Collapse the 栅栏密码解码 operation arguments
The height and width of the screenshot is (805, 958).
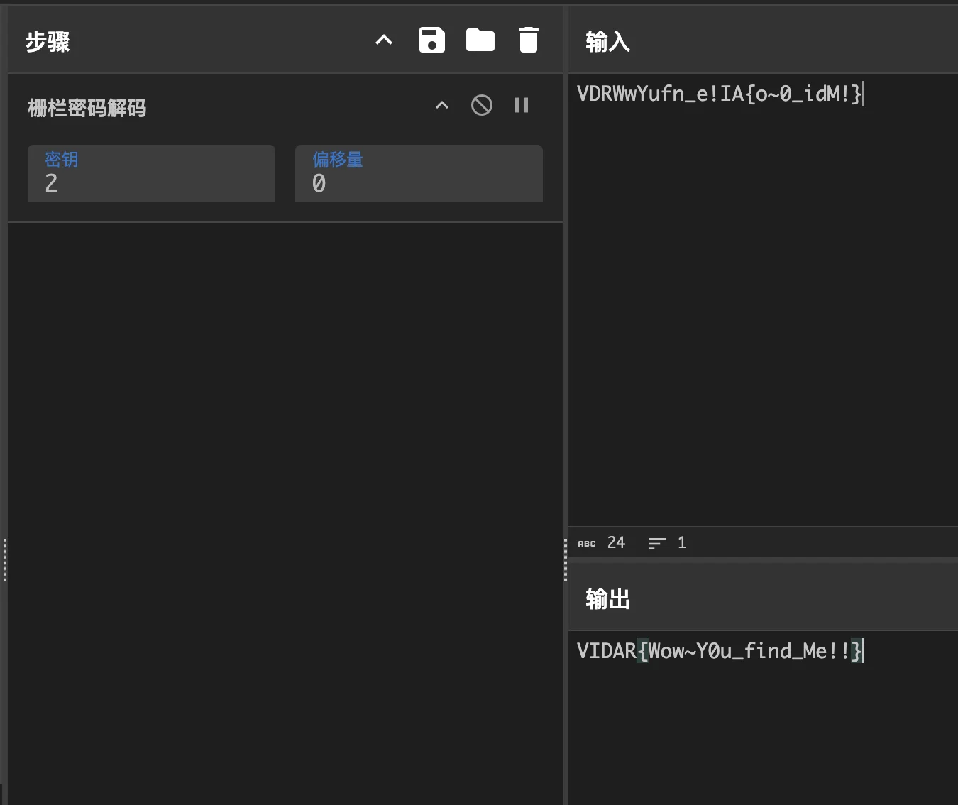click(x=441, y=106)
